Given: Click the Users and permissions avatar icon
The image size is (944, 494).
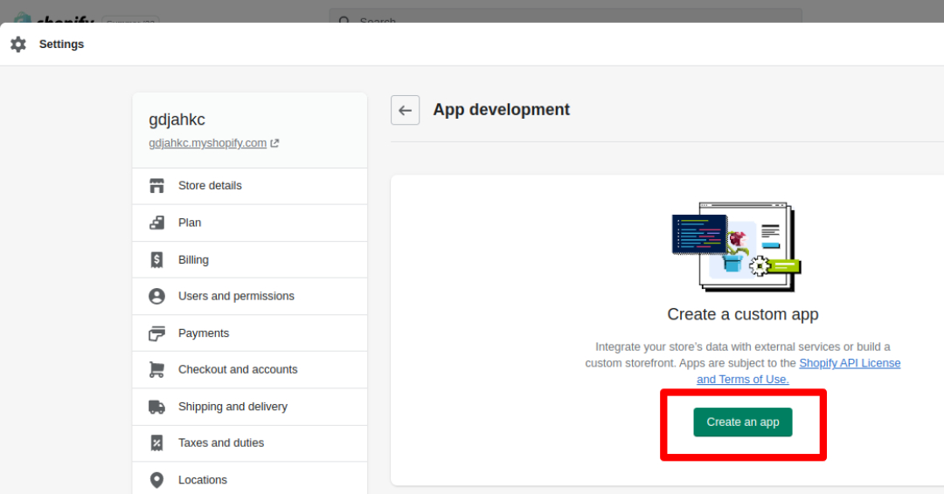Looking at the screenshot, I should point(156,296).
